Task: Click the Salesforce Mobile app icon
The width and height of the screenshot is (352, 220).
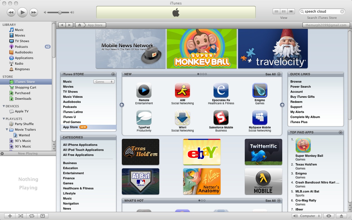Action: click(221, 117)
